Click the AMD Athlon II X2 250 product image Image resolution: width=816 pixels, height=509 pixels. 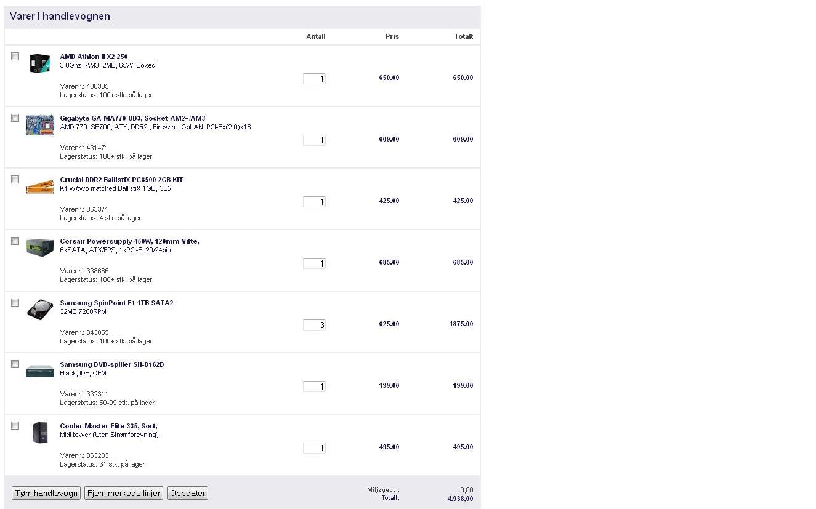[x=39, y=63]
